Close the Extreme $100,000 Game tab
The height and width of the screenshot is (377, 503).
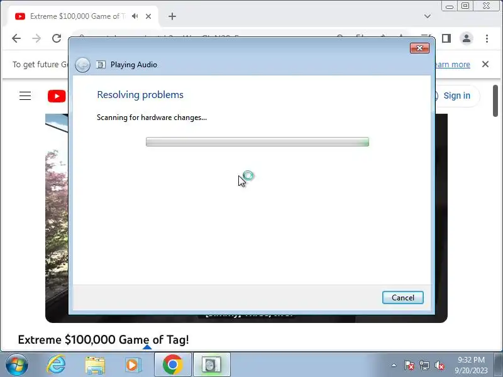pos(148,16)
